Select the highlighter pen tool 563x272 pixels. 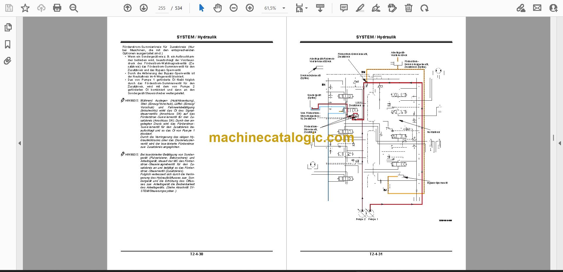tap(360, 8)
